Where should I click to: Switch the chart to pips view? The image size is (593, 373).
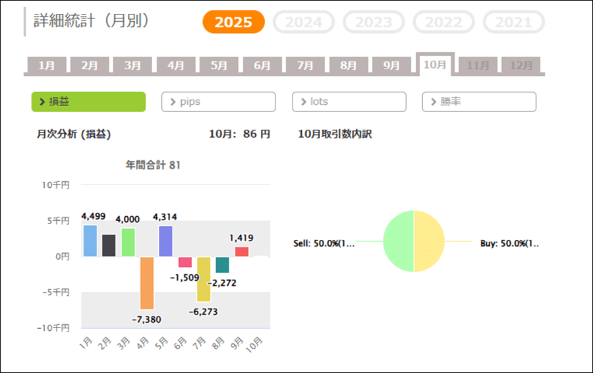(x=218, y=101)
